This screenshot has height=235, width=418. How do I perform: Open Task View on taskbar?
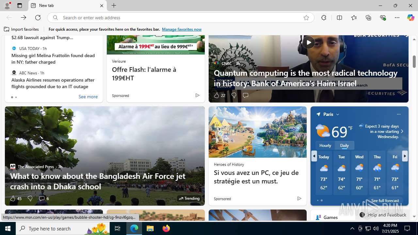tap(118, 228)
